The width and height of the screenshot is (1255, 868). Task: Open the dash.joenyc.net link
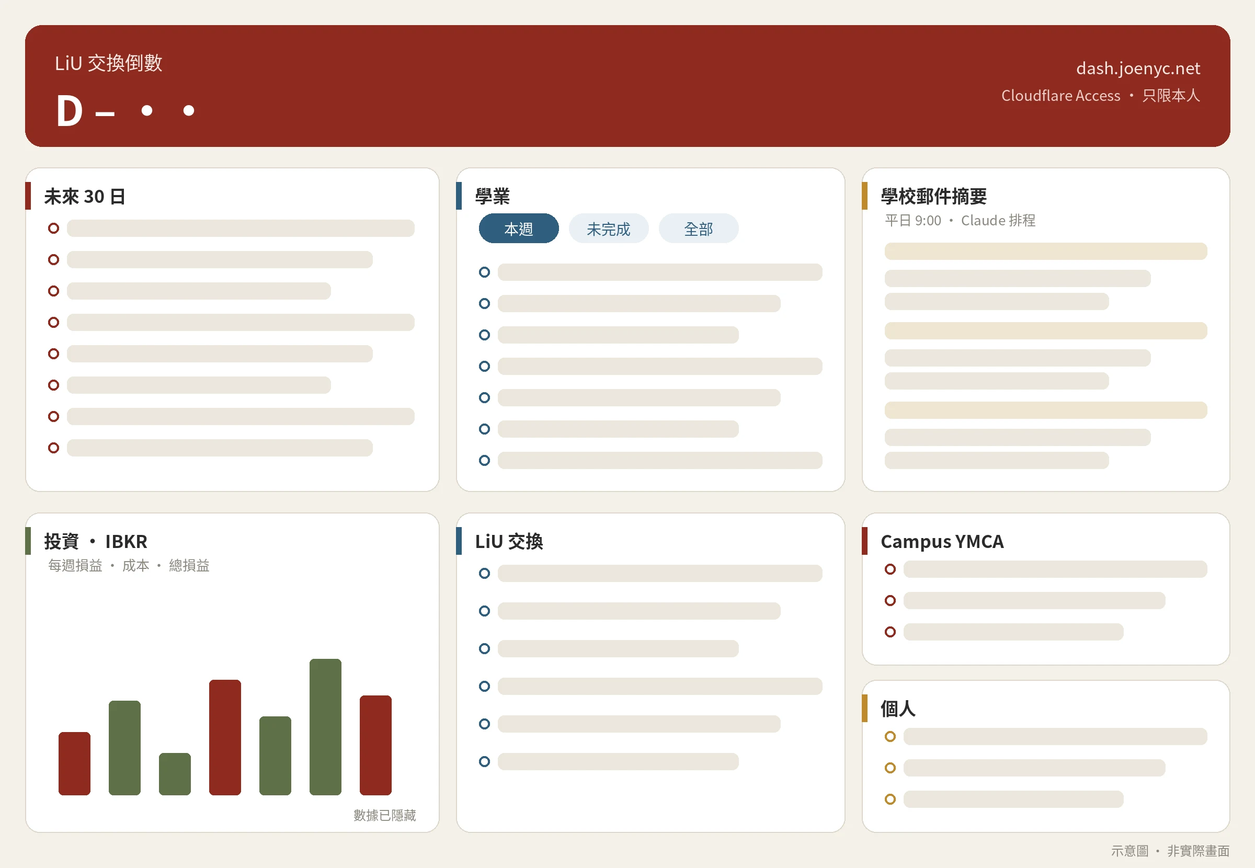[1137, 68]
